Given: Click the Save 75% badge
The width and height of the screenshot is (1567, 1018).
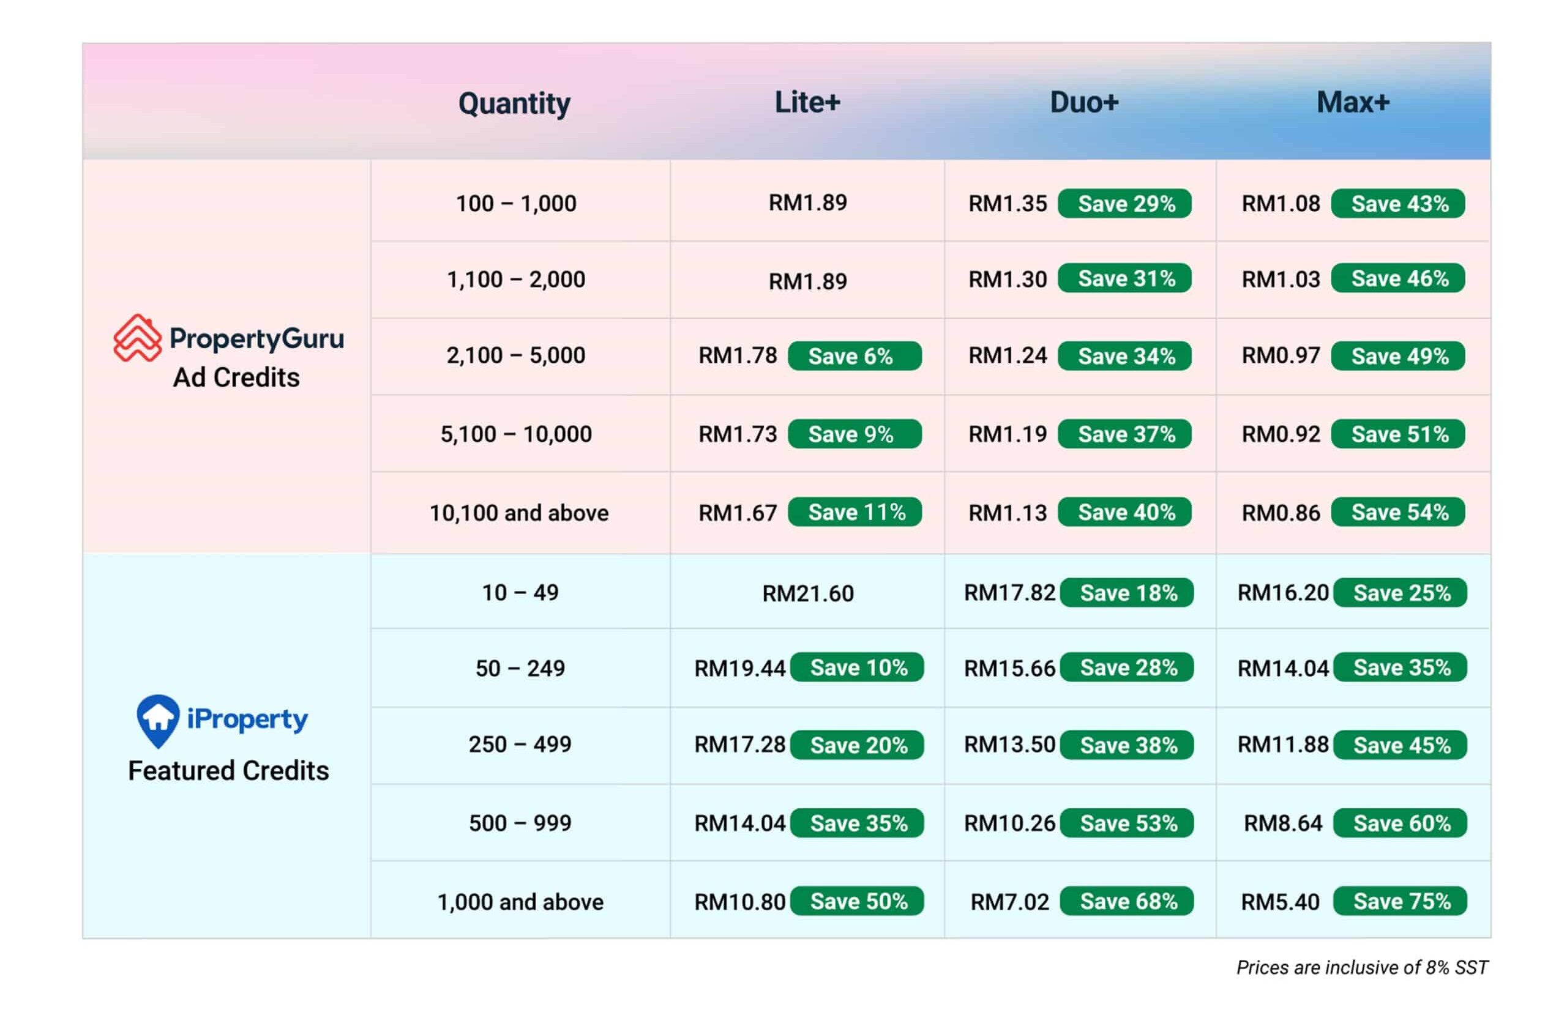Looking at the screenshot, I should [x=1400, y=901].
